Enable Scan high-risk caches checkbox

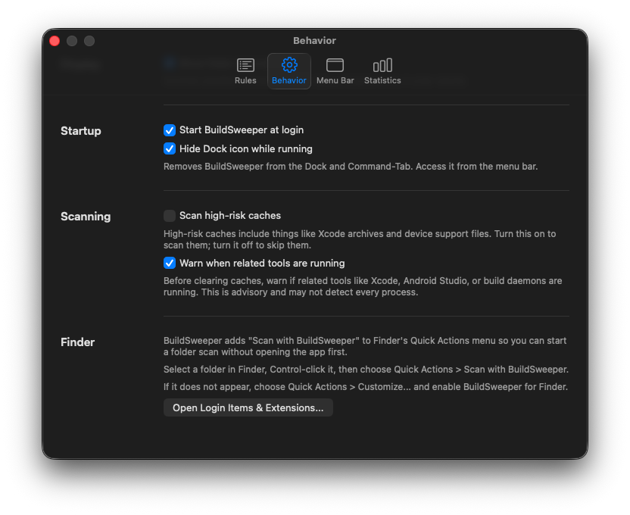coord(170,216)
